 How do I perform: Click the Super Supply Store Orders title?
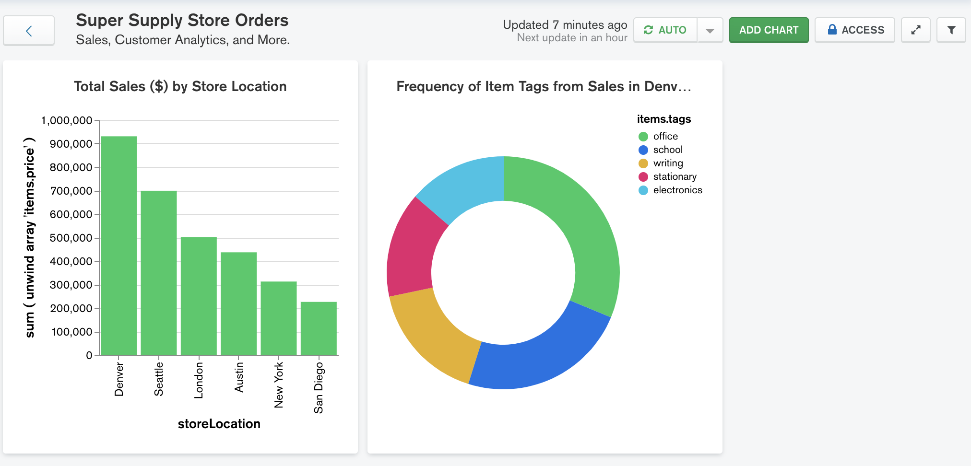coord(182,20)
